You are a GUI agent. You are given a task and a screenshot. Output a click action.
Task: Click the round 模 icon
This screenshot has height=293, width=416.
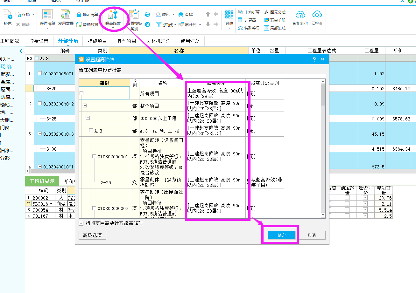[x=147, y=15]
